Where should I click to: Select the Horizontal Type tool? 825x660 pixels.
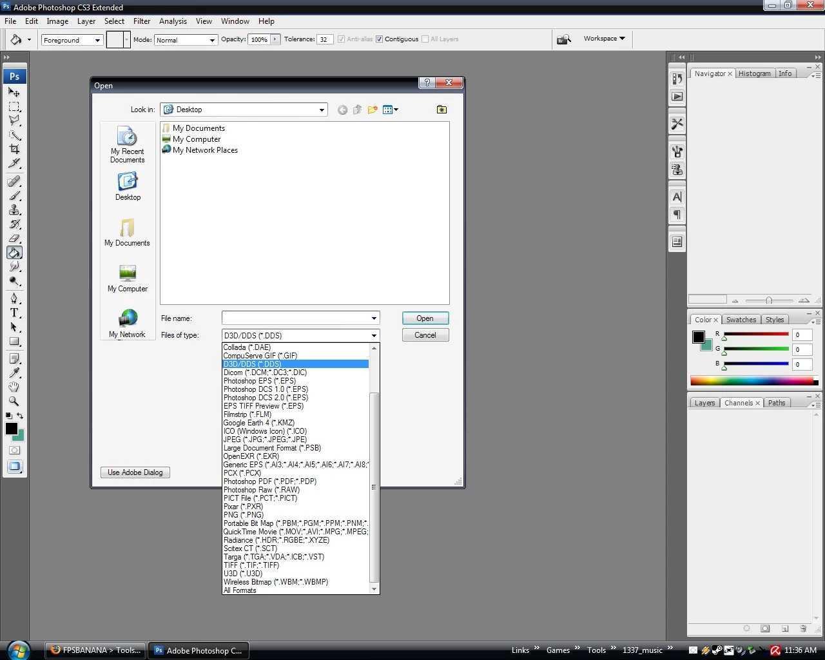click(x=14, y=313)
